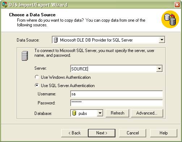Expand the Server dropdown arrow

[159, 69]
